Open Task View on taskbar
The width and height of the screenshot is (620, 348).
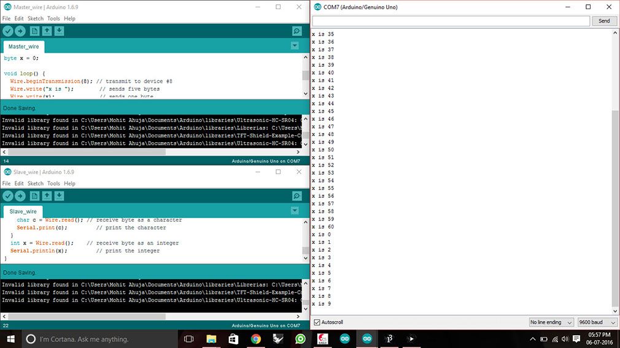pos(189,339)
